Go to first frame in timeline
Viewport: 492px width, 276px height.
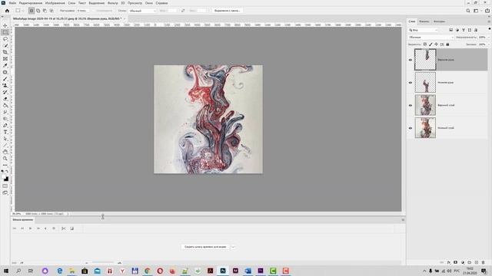[x=15, y=228]
